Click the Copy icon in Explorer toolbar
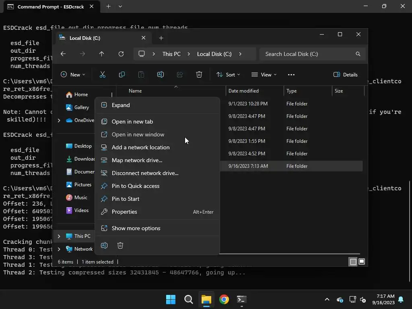The height and width of the screenshot is (309, 412). 122,74
